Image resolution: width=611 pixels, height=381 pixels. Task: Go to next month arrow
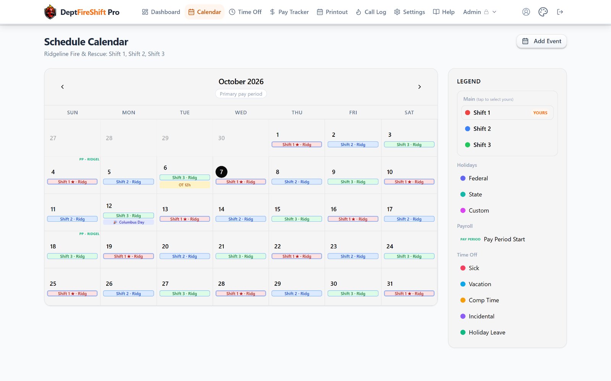point(419,87)
